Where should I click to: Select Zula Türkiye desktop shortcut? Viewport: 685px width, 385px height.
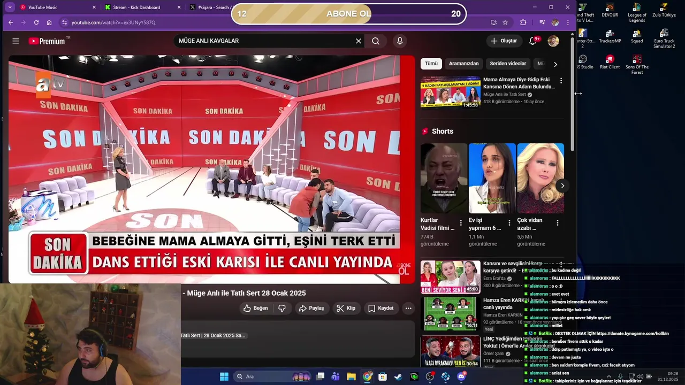tap(664, 10)
